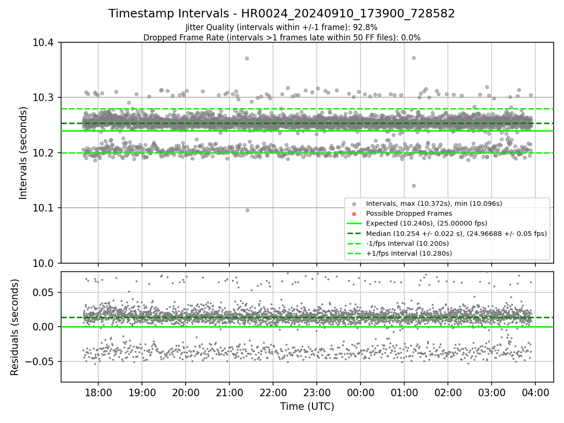
Task: Click the legend entry "+1/fps Interval (10.280s)"
Action: (x=409, y=253)
